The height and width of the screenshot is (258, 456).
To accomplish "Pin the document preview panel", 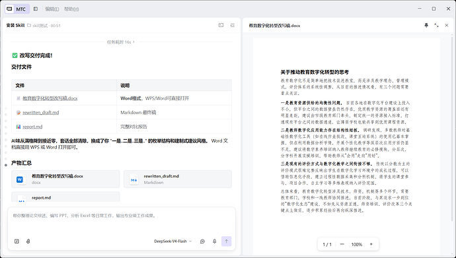I will click(x=426, y=25).
